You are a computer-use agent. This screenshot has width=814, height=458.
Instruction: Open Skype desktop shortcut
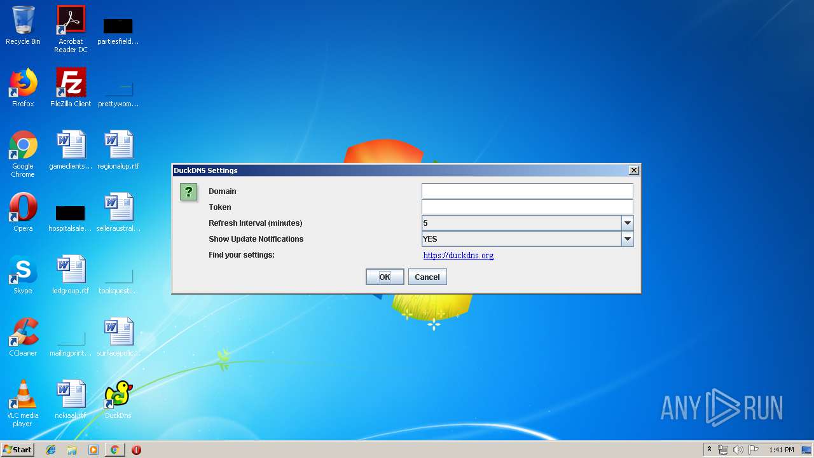[23, 275]
